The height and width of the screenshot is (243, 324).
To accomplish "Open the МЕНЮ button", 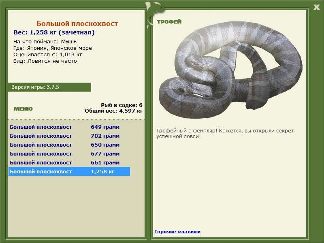I will (23, 109).
